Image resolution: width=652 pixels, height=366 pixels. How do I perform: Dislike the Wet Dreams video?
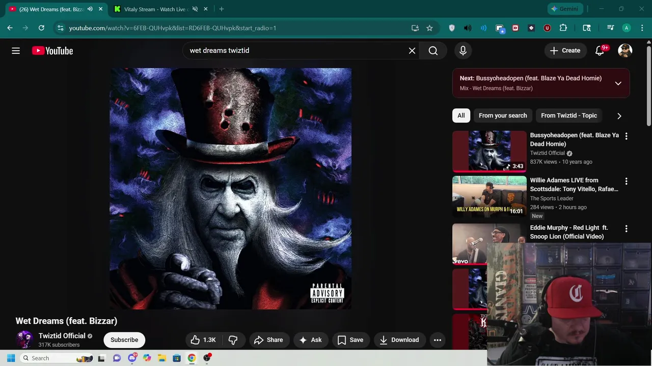(233, 340)
